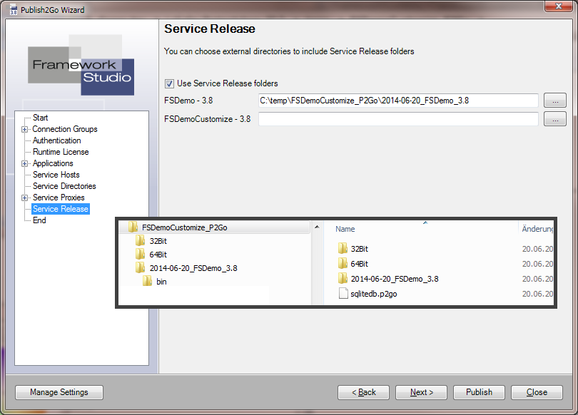The image size is (578, 415).
Task: Select Start in the wizard tree
Action: pyautogui.click(x=40, y=118)
